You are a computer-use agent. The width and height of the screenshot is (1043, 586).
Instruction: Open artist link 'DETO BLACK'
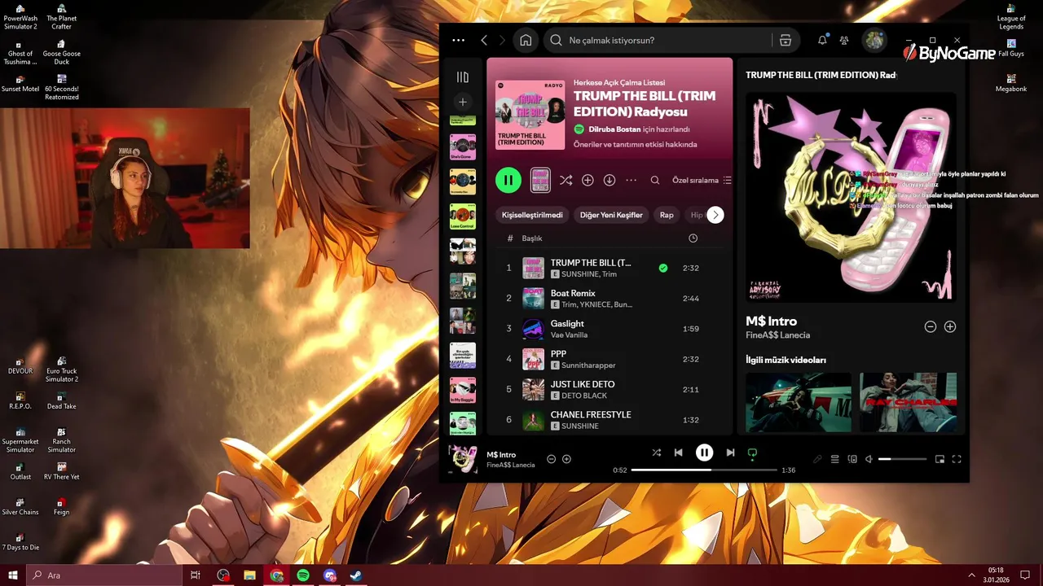[584, 396]
